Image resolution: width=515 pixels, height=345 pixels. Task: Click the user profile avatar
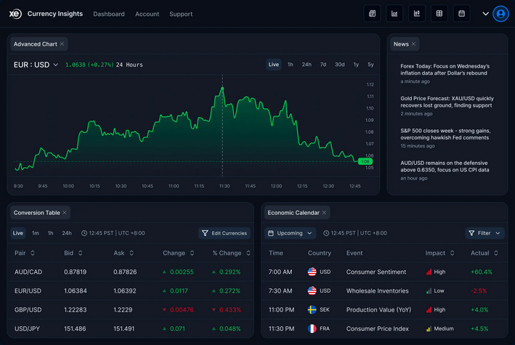pyautogui.click(x=500, y=14)
